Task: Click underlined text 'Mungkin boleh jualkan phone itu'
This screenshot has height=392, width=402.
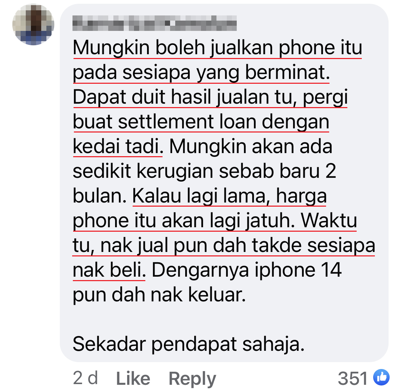Action: pos(217,48)
